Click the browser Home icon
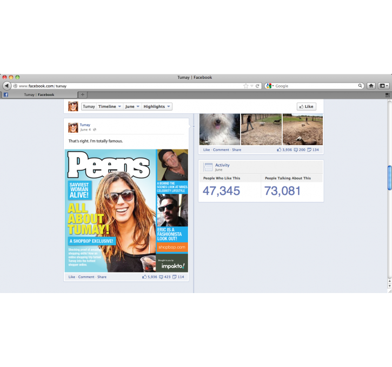 pos(371,86)
